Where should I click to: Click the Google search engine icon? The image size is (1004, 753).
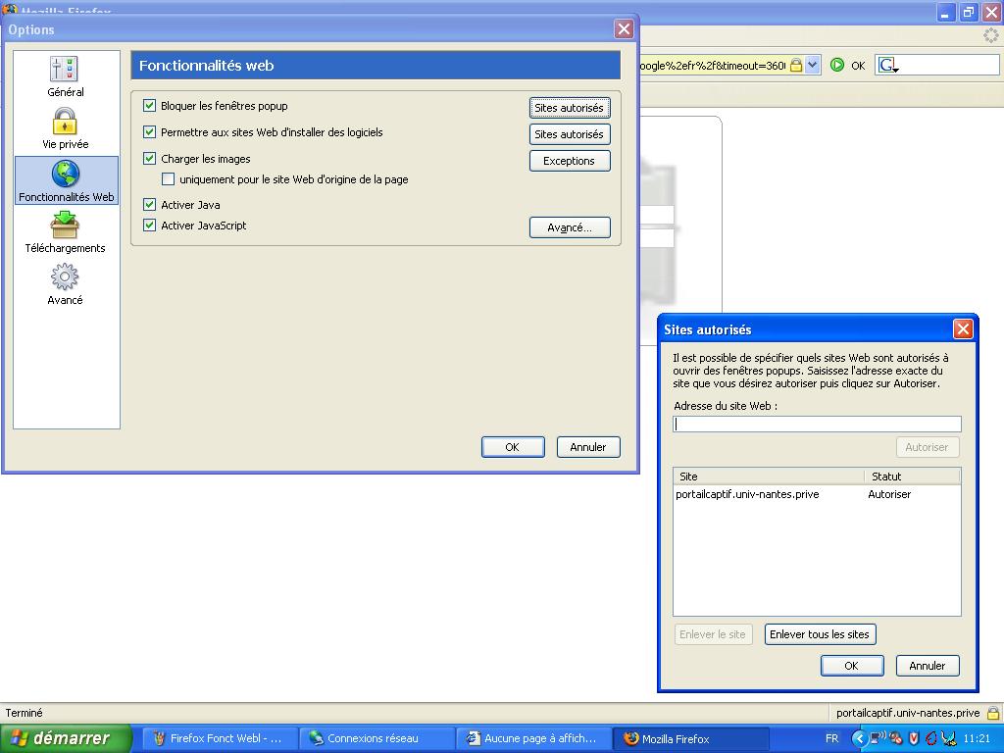pyautogui.click(x=887, y=65)
